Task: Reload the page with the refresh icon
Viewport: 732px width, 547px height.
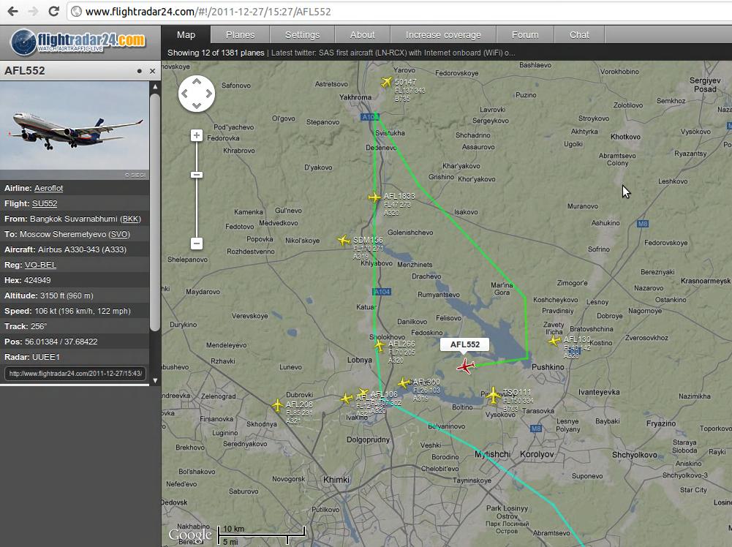Action: tap(53, 11)
